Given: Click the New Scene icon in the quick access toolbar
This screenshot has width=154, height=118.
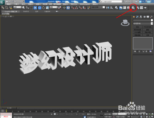Looking at the screenshot, I should coord(7,2).
